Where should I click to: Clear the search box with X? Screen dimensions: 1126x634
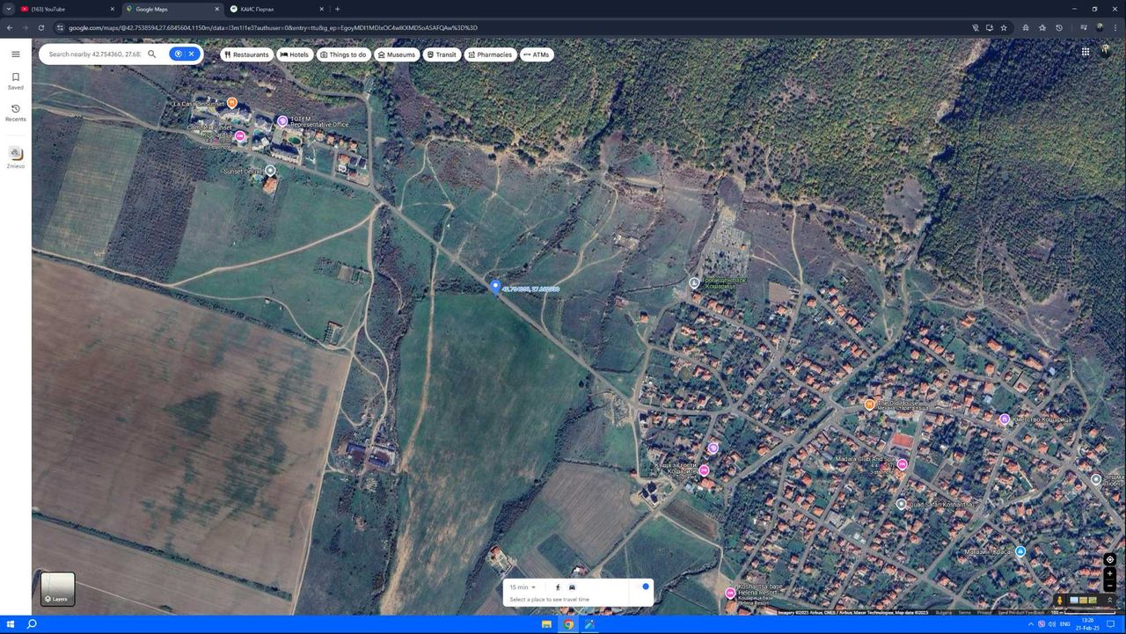191,54
